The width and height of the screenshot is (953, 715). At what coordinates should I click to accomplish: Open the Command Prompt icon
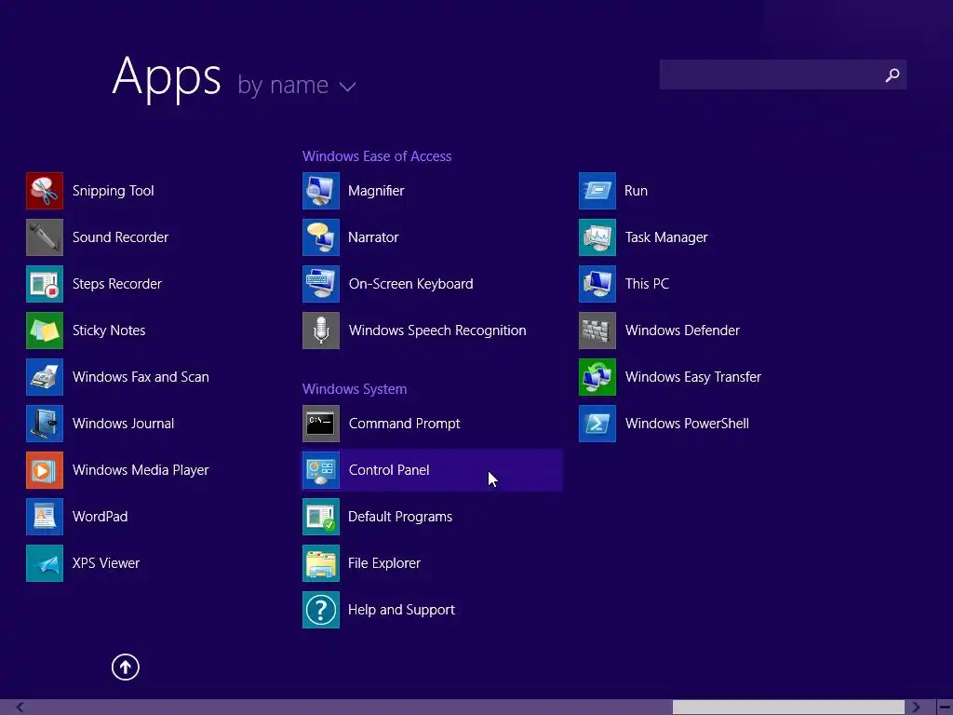321,424
